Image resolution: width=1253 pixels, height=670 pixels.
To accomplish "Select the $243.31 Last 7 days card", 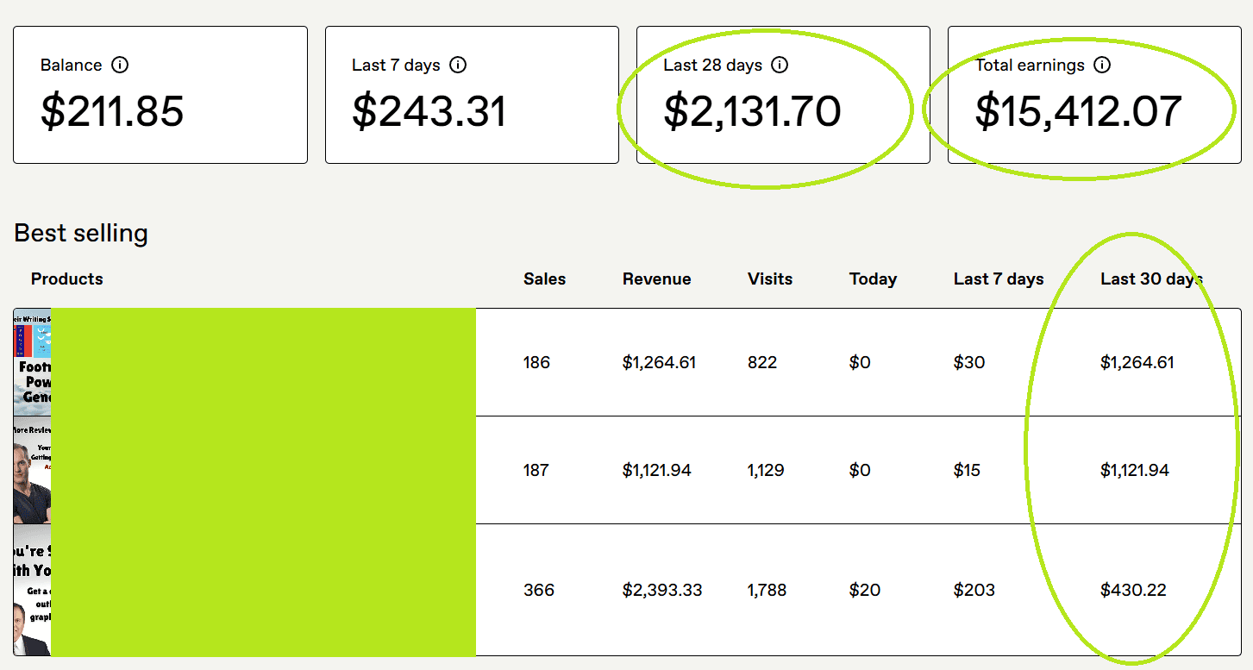I will click(472, 95).
